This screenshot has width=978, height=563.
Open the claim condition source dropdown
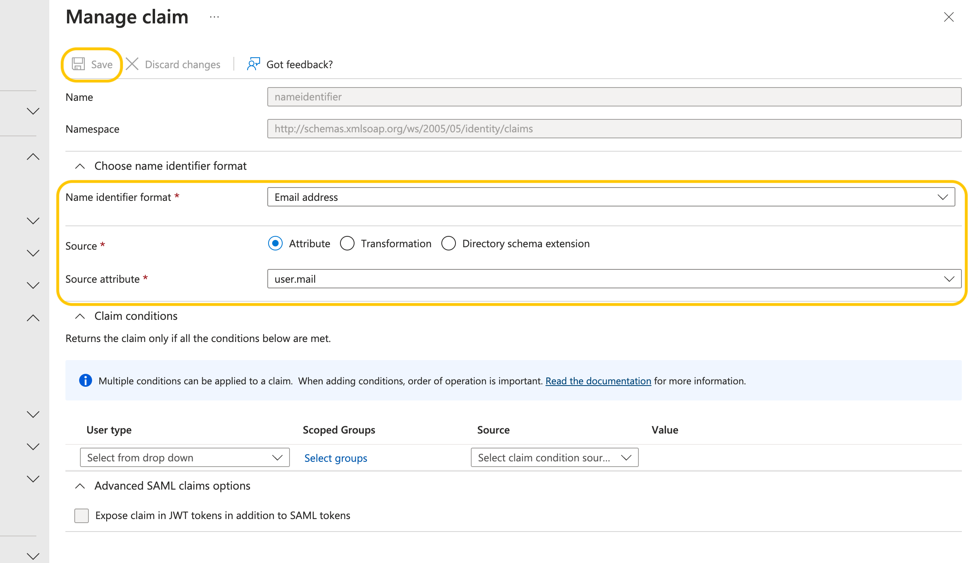coord(554,458)
